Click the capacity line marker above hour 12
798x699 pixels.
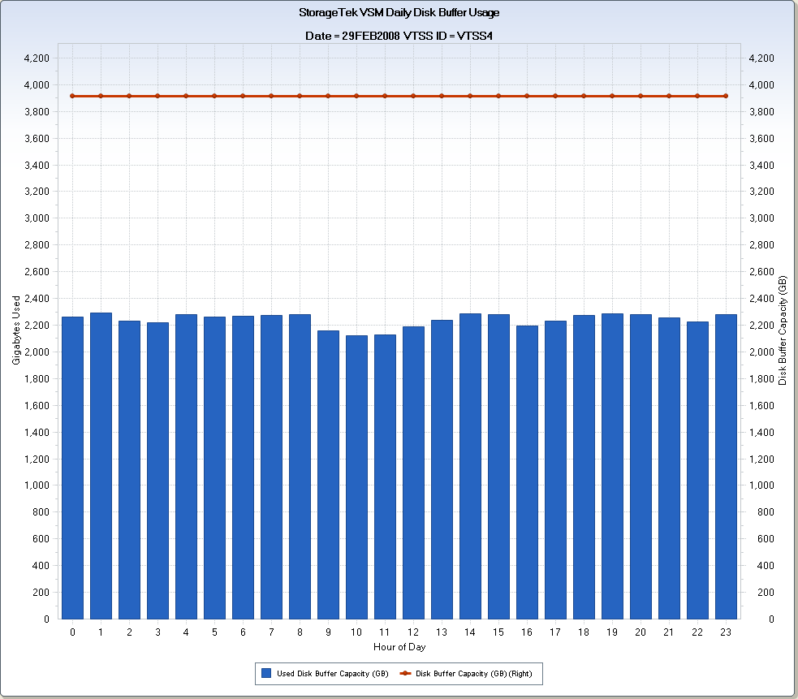click(x=413, y=96)
